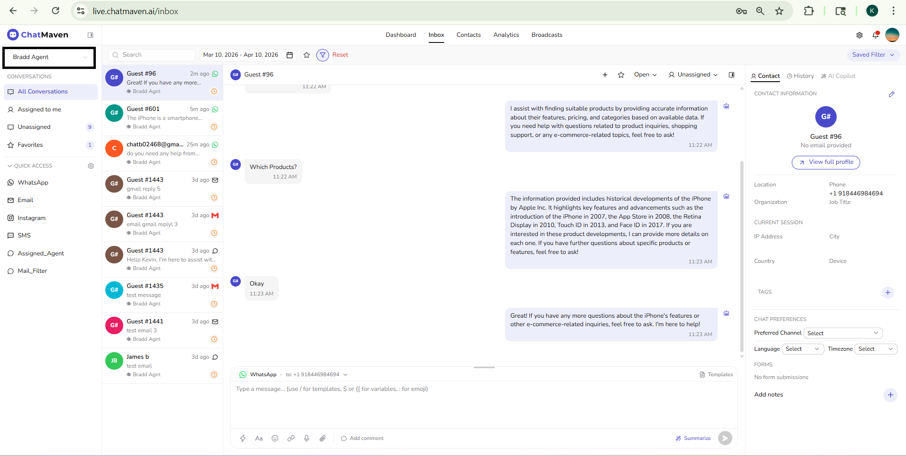
Task: Click the edit contact pencil icon
Action: click(891, 94)
